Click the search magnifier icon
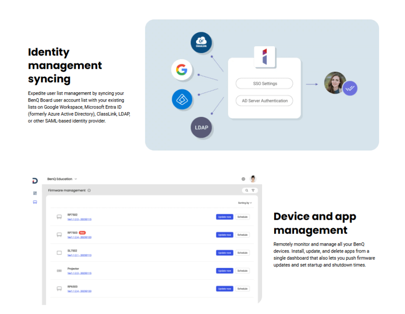The width and height of the screenshot is (405, 314). click(x=246, y=190)
